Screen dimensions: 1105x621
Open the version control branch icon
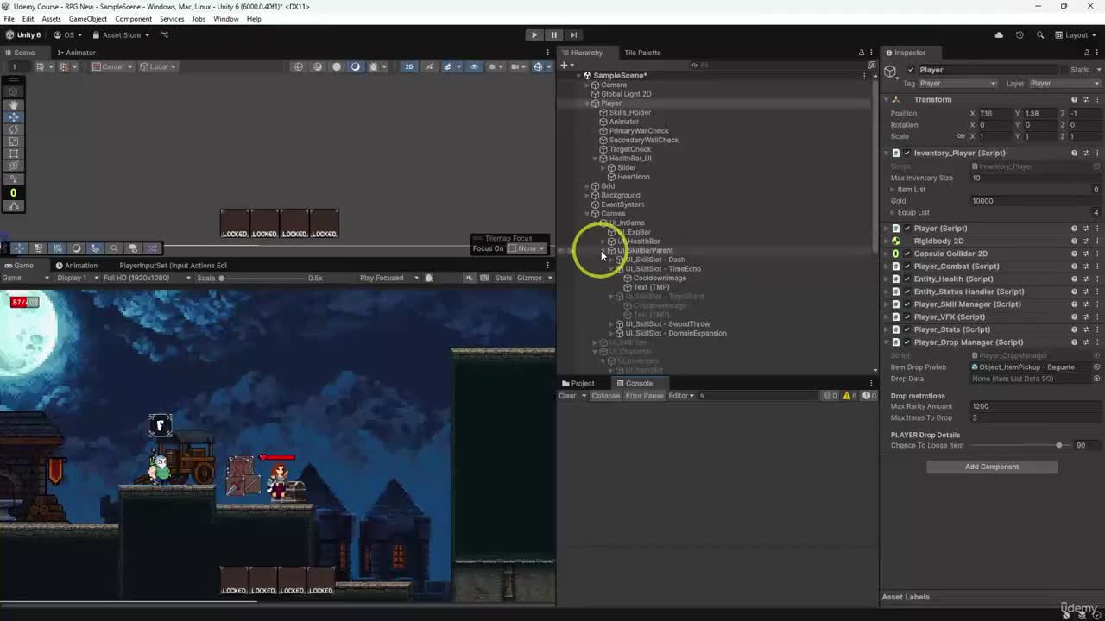pos(164,35)
